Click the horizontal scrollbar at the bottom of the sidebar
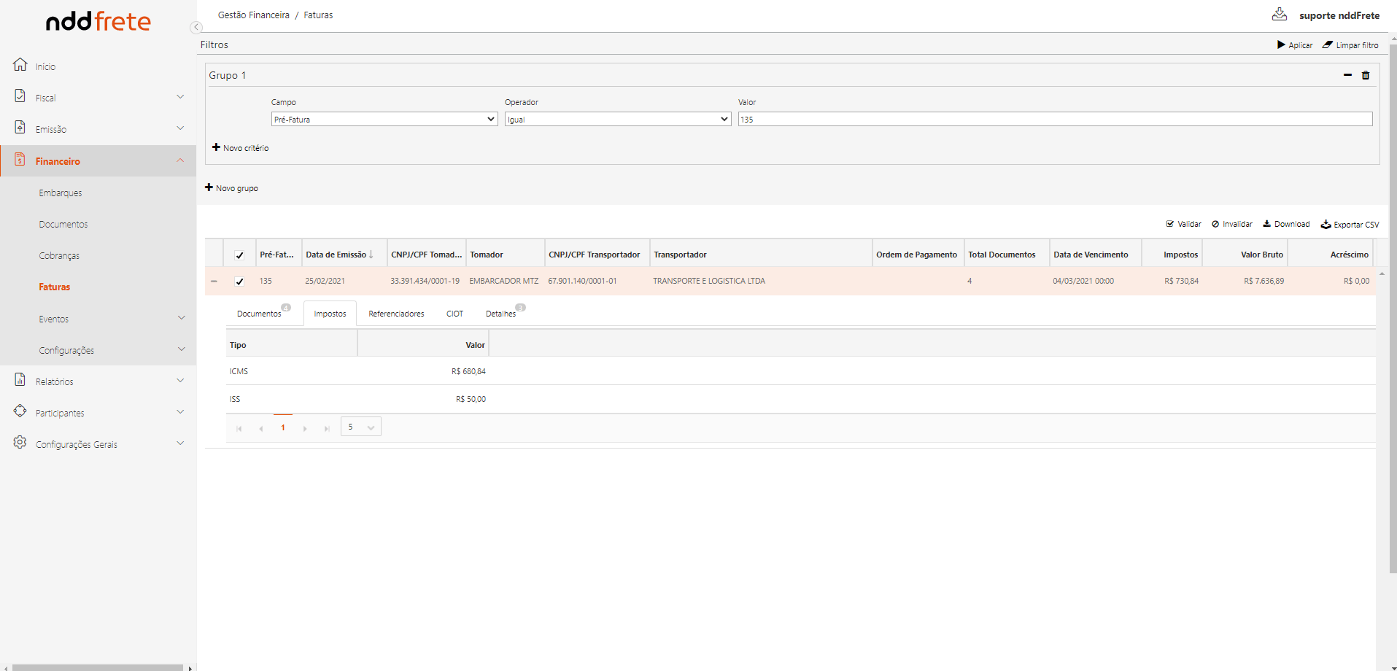This screenshot has width=1397, height=671. click(x=98, y=667)
